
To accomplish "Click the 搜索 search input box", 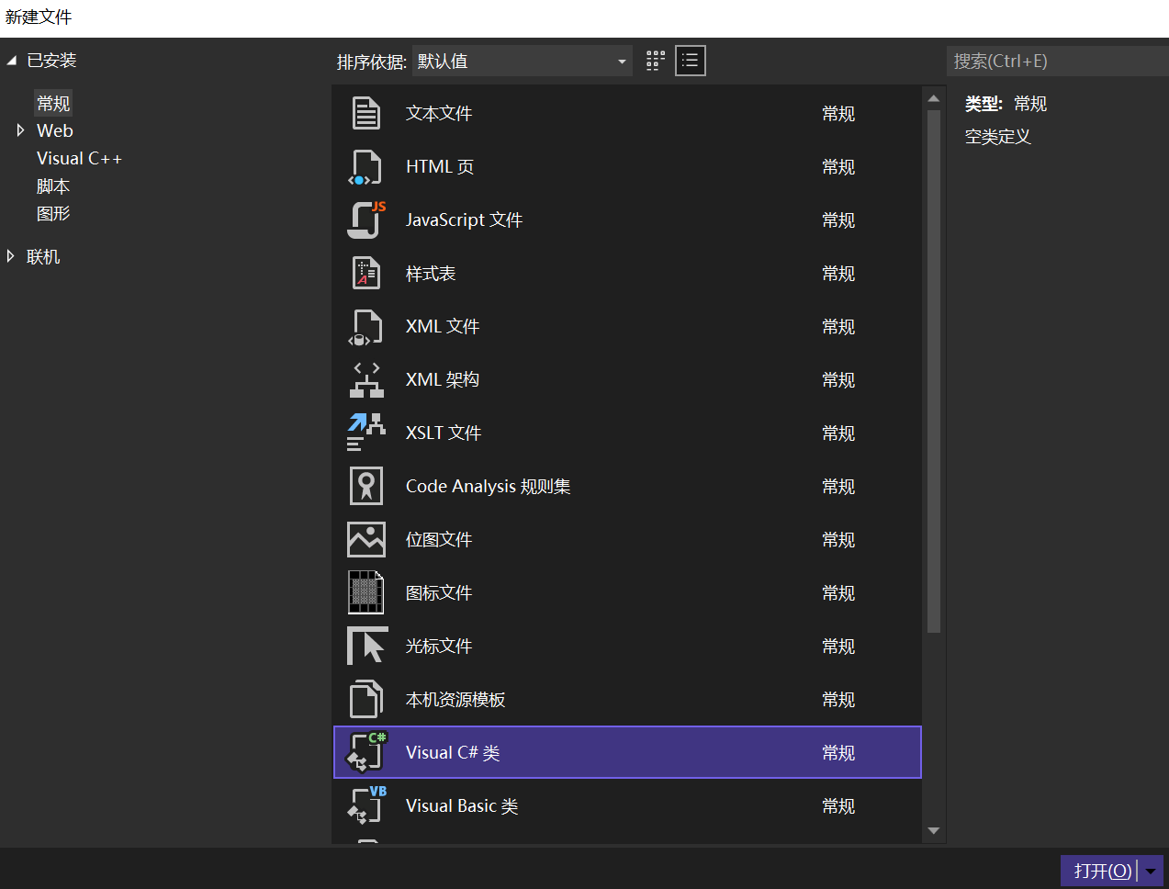I will 1056,62.
